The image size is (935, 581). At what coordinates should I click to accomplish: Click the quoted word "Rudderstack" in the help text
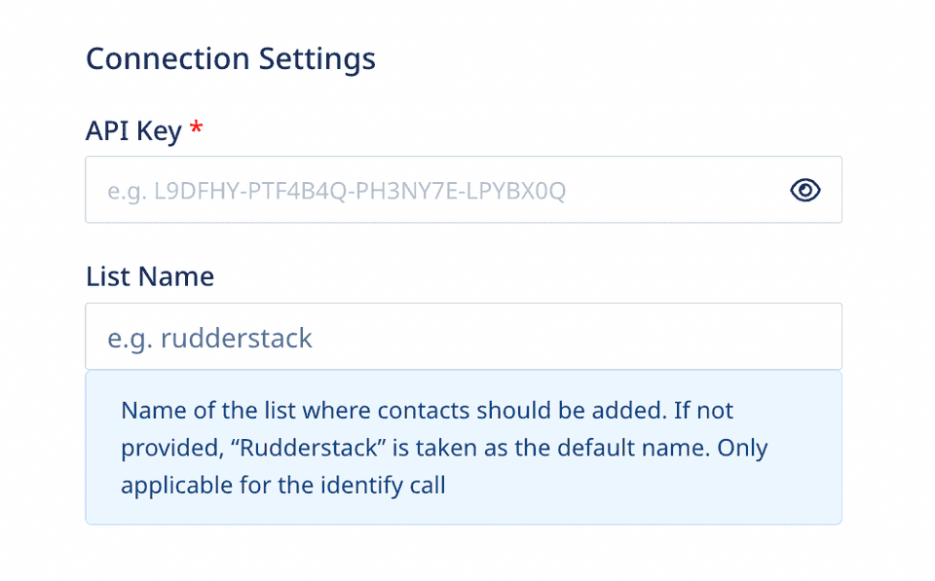[309, 448]
